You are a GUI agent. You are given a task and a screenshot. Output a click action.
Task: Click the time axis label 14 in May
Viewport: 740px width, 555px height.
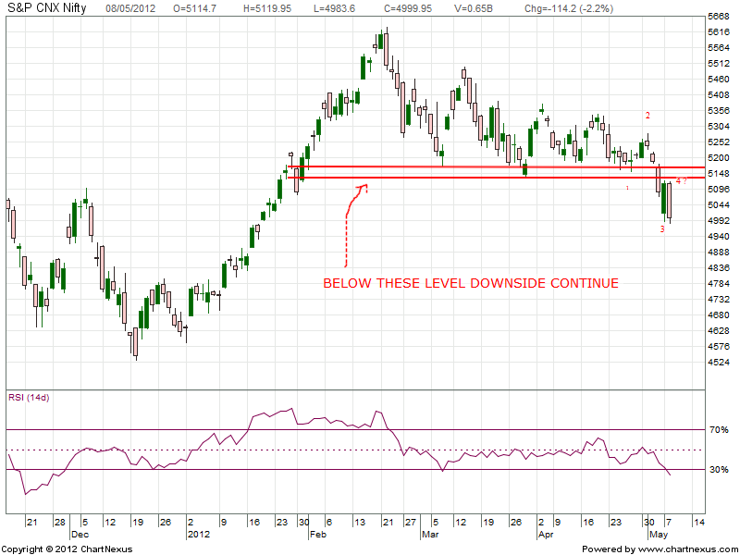pos(698,522)
